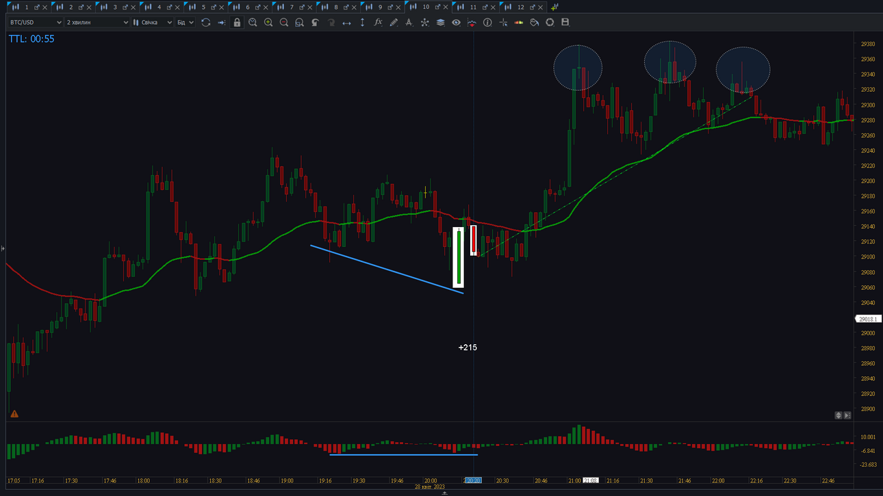Click the magnifier with clock icon
Screen dimensions: 883x496
pyautogui.click(x=253, y=23)
